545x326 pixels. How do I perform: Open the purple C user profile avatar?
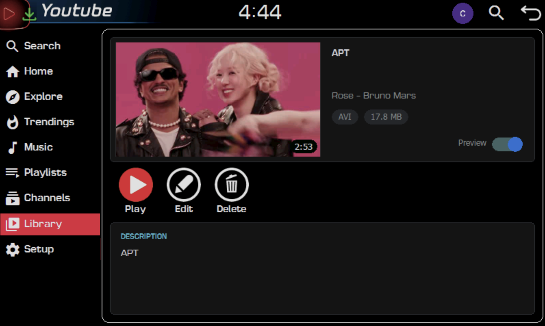click(462, 13)
